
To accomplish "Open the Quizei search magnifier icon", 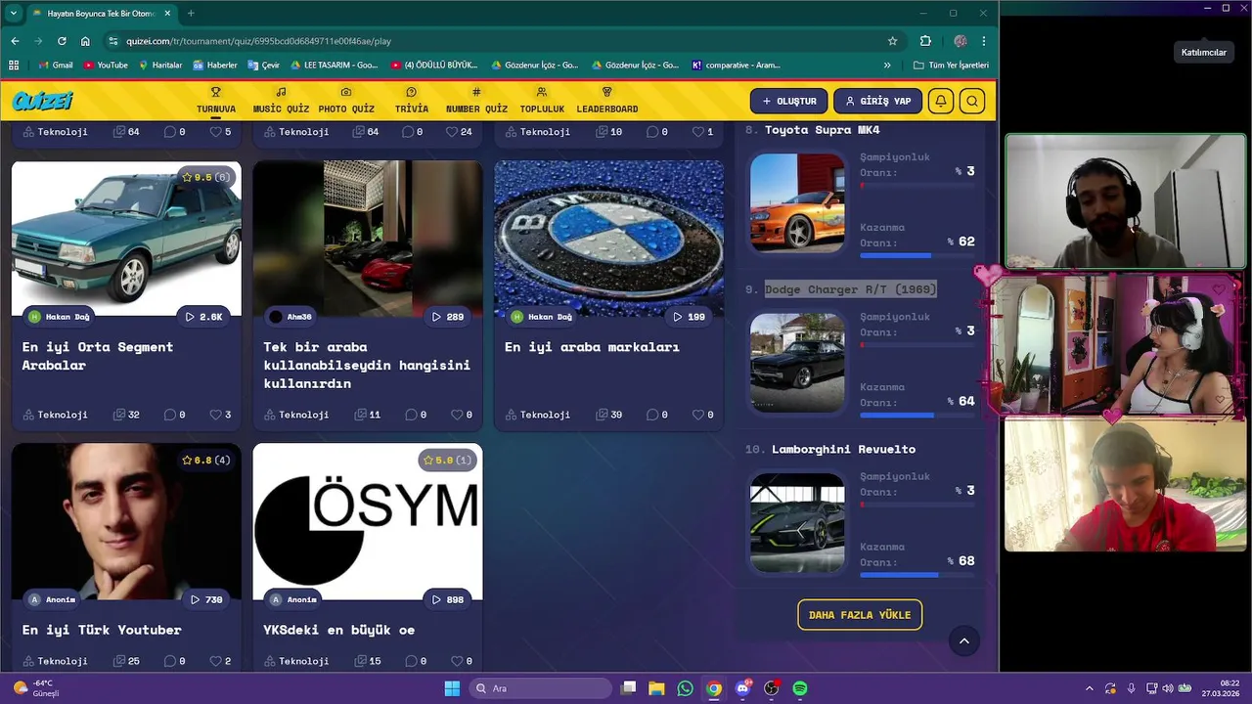I will [x=972, y=101].
